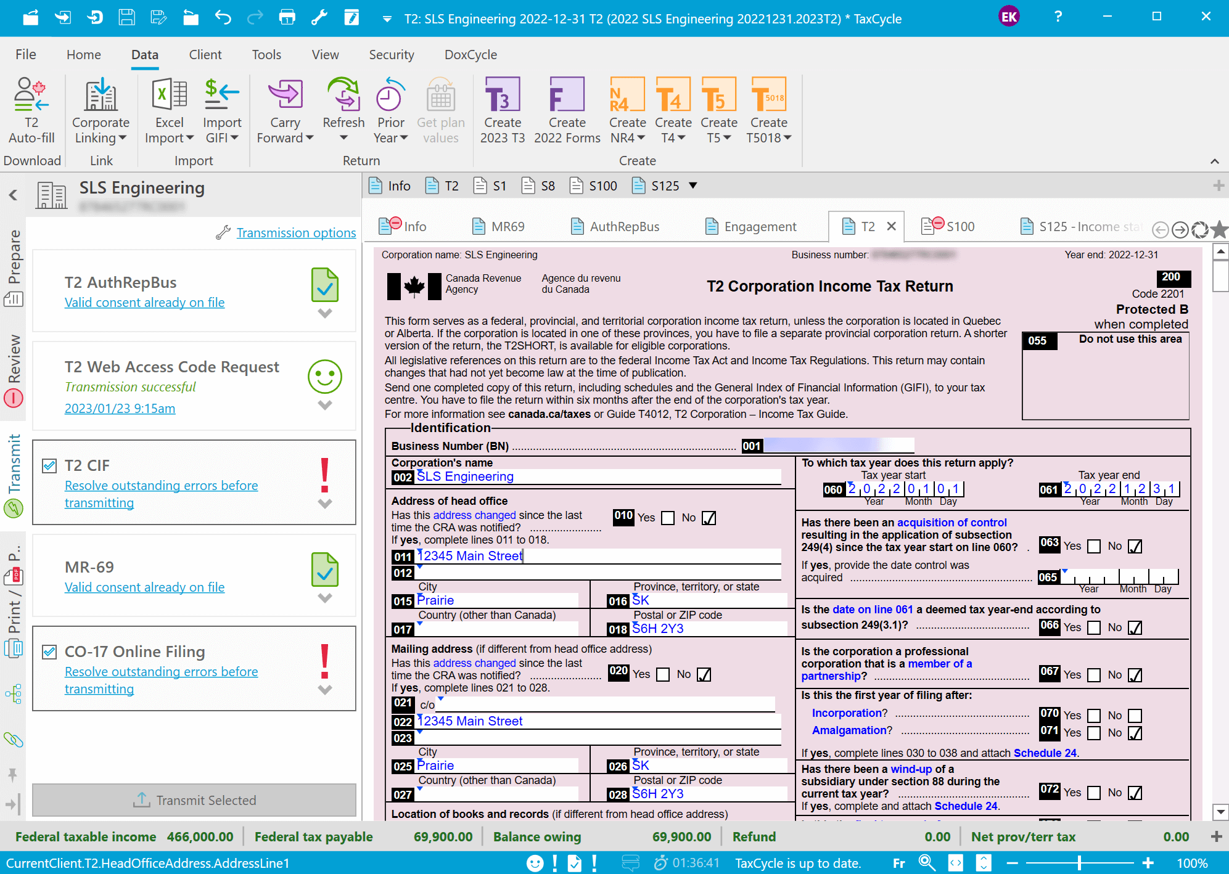Click MR-69 Valid consent already on file link
This screenshot has width=1229, height=874.
click(144, 587)
